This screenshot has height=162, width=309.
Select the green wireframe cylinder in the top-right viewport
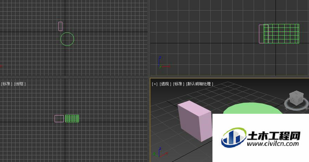tap(281, 34)
